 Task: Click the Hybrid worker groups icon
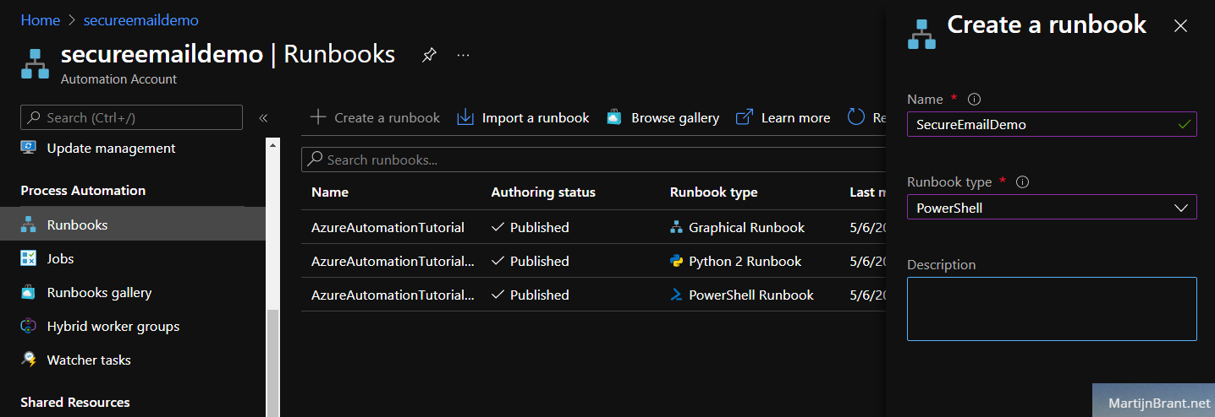coord(29,326)
